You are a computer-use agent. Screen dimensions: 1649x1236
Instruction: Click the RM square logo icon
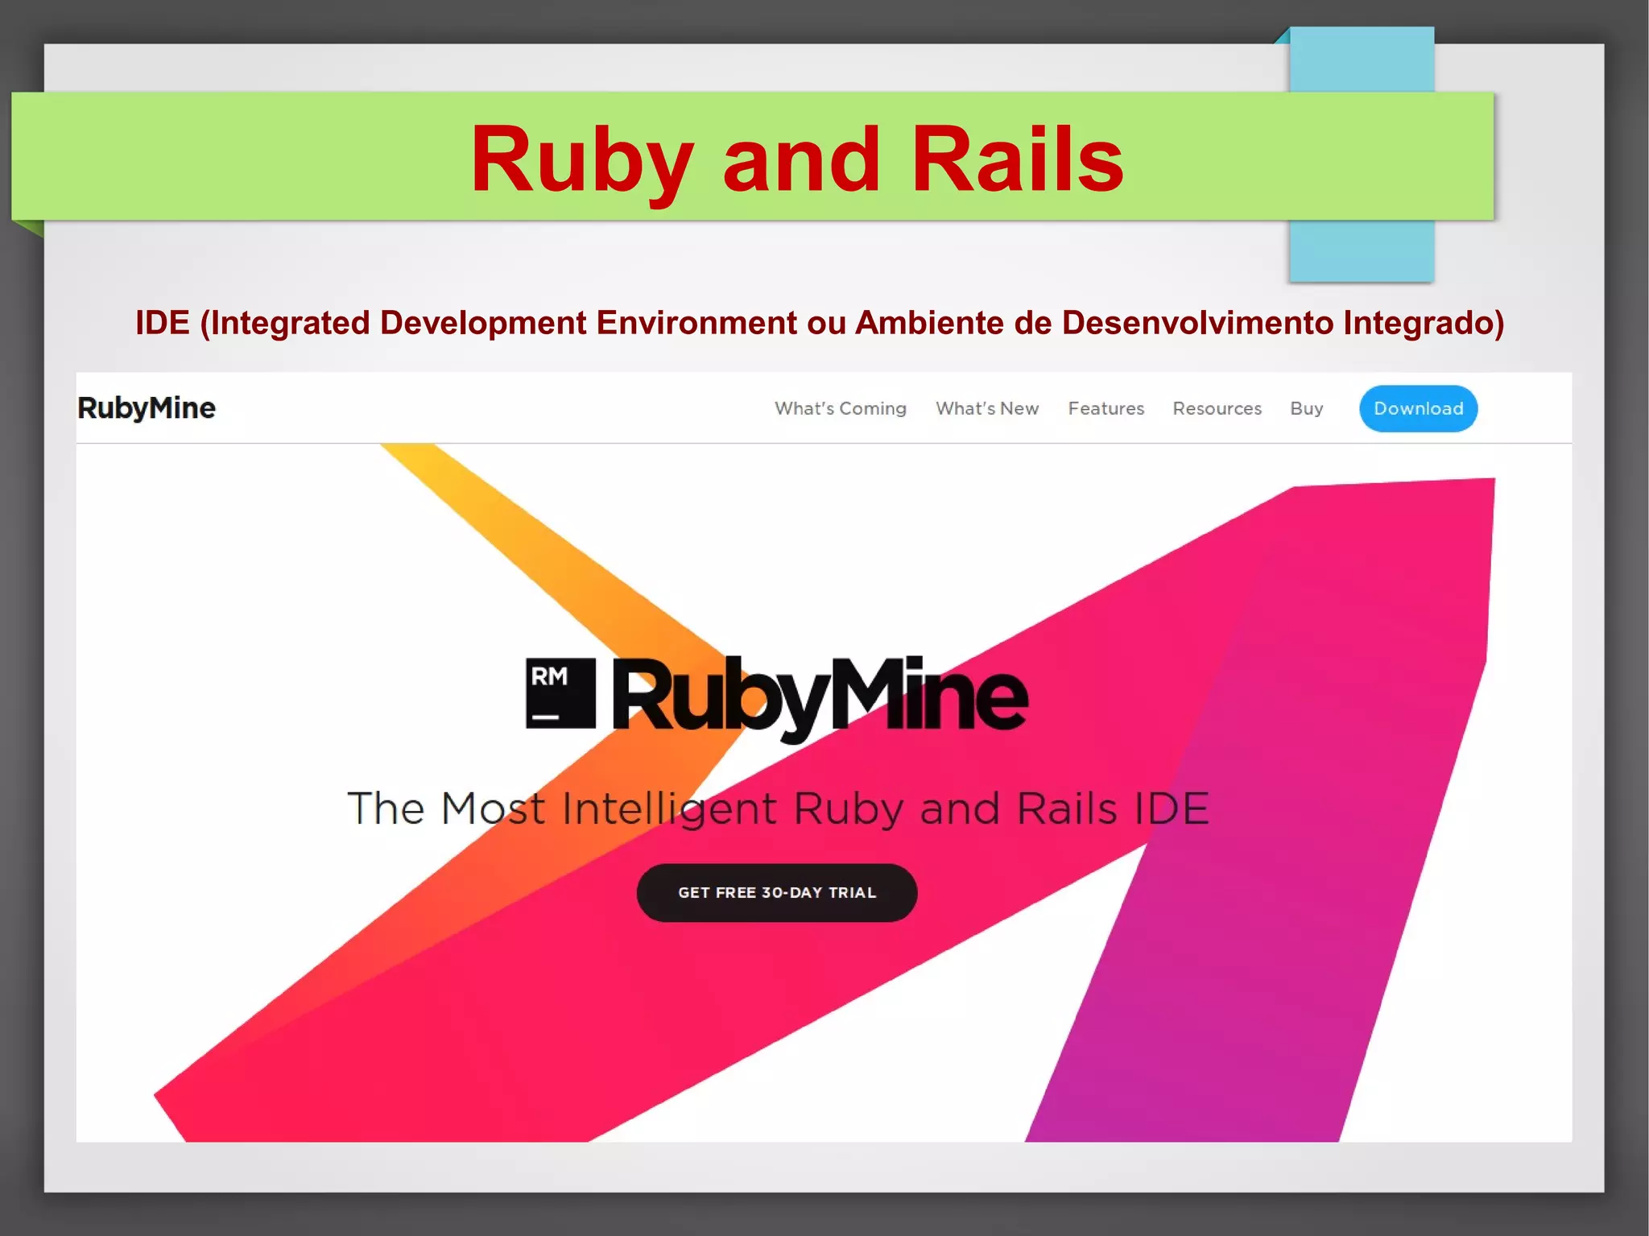pyautogui.click(x=560, y=693)
